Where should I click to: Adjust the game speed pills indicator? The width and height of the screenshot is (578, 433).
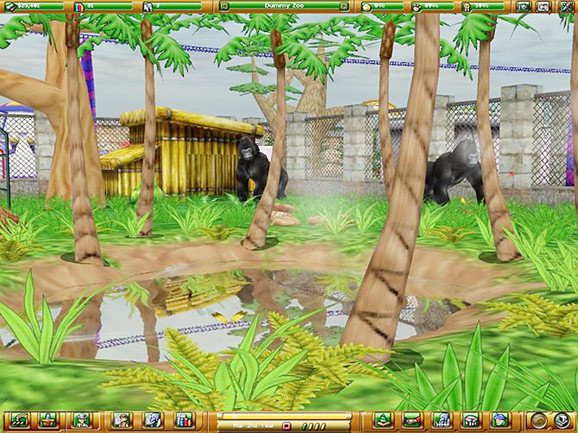(314, 426)
